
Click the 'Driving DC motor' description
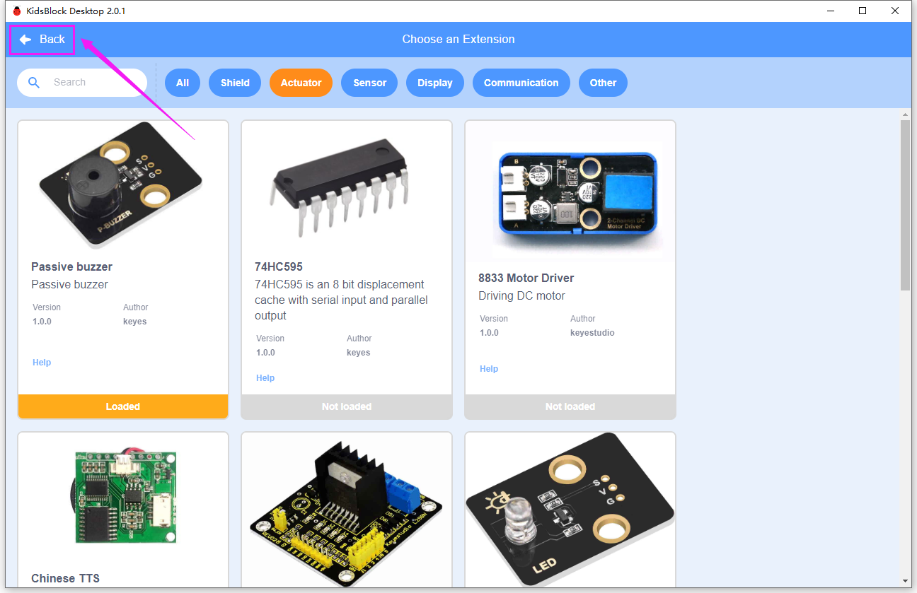click(x=522, y=295)
